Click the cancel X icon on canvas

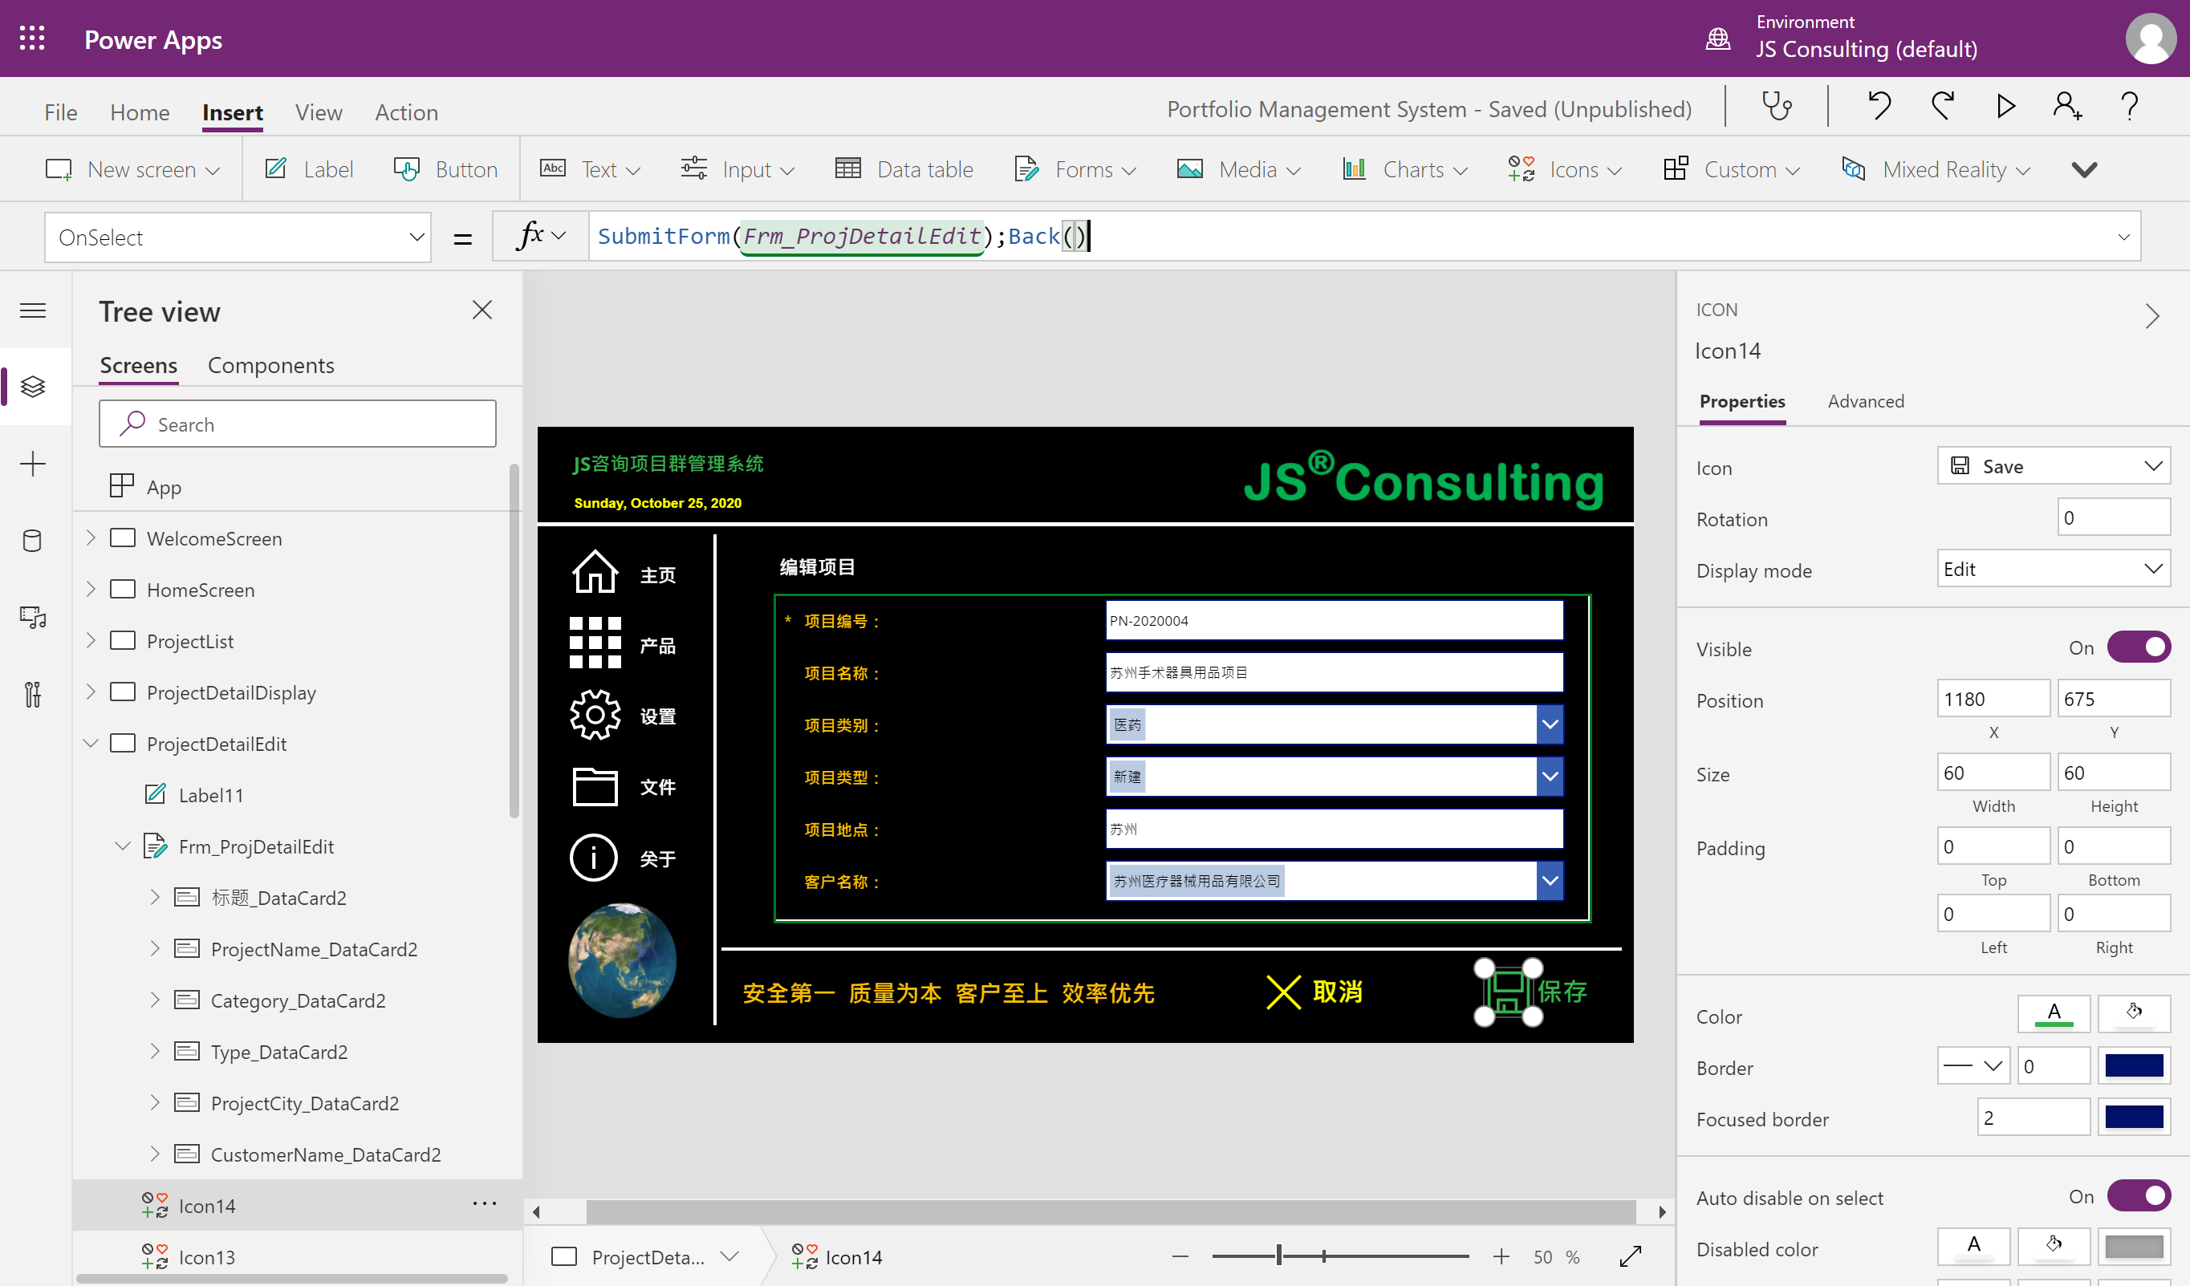1283,991
